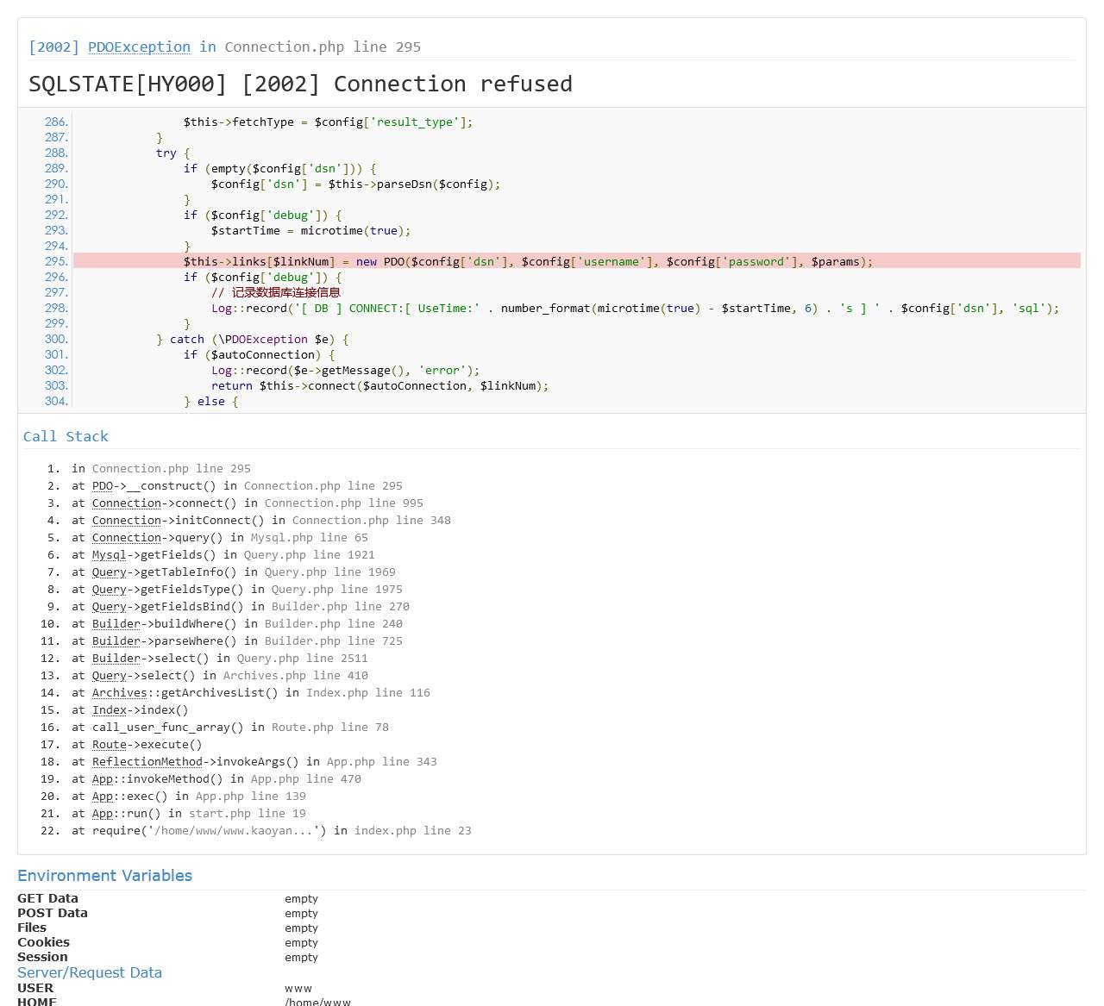1104x1006 pixels.
Task: Select the 'SQLSTATE[HY000] [2002] Connection refused' heading
Action: (300, 84)
